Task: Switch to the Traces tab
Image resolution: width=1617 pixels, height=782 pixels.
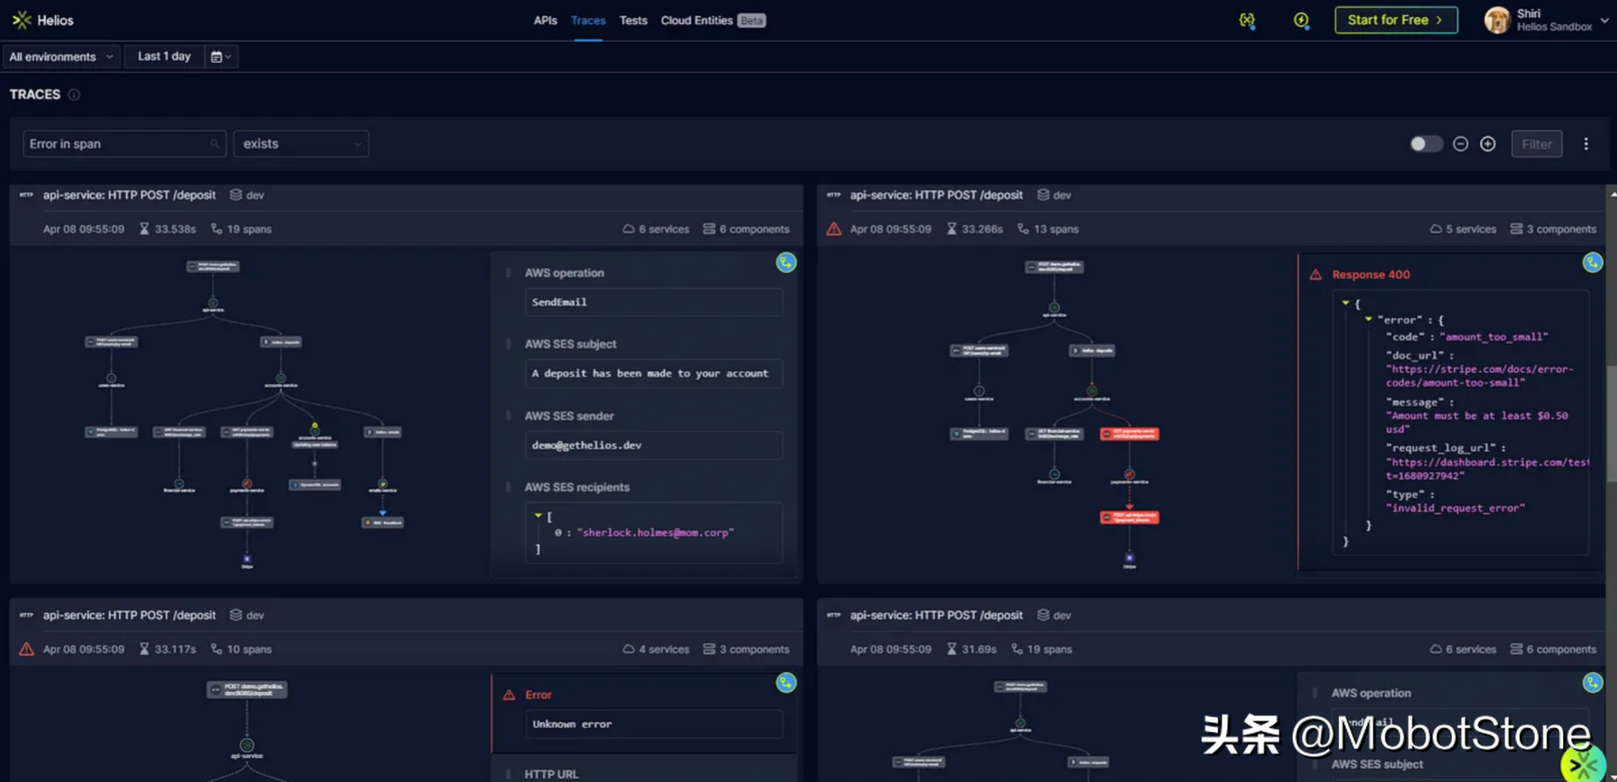Action: tap(588, 21)
